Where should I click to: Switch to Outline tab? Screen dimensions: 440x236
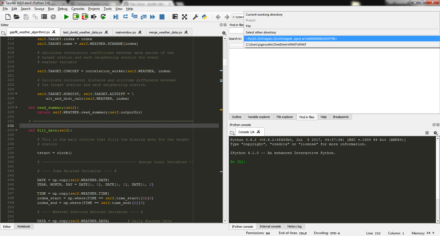[237, 117]
